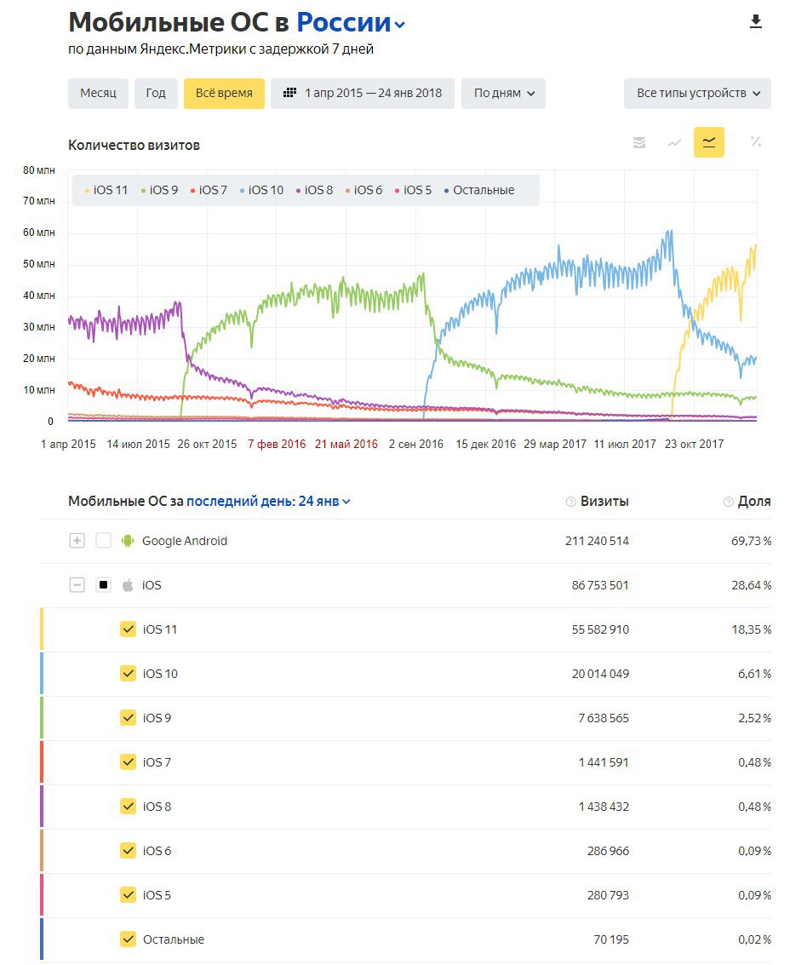Select the multi-line chart view icon
The height and width of the screenshot is (965, 807).
tap(709, 143)
